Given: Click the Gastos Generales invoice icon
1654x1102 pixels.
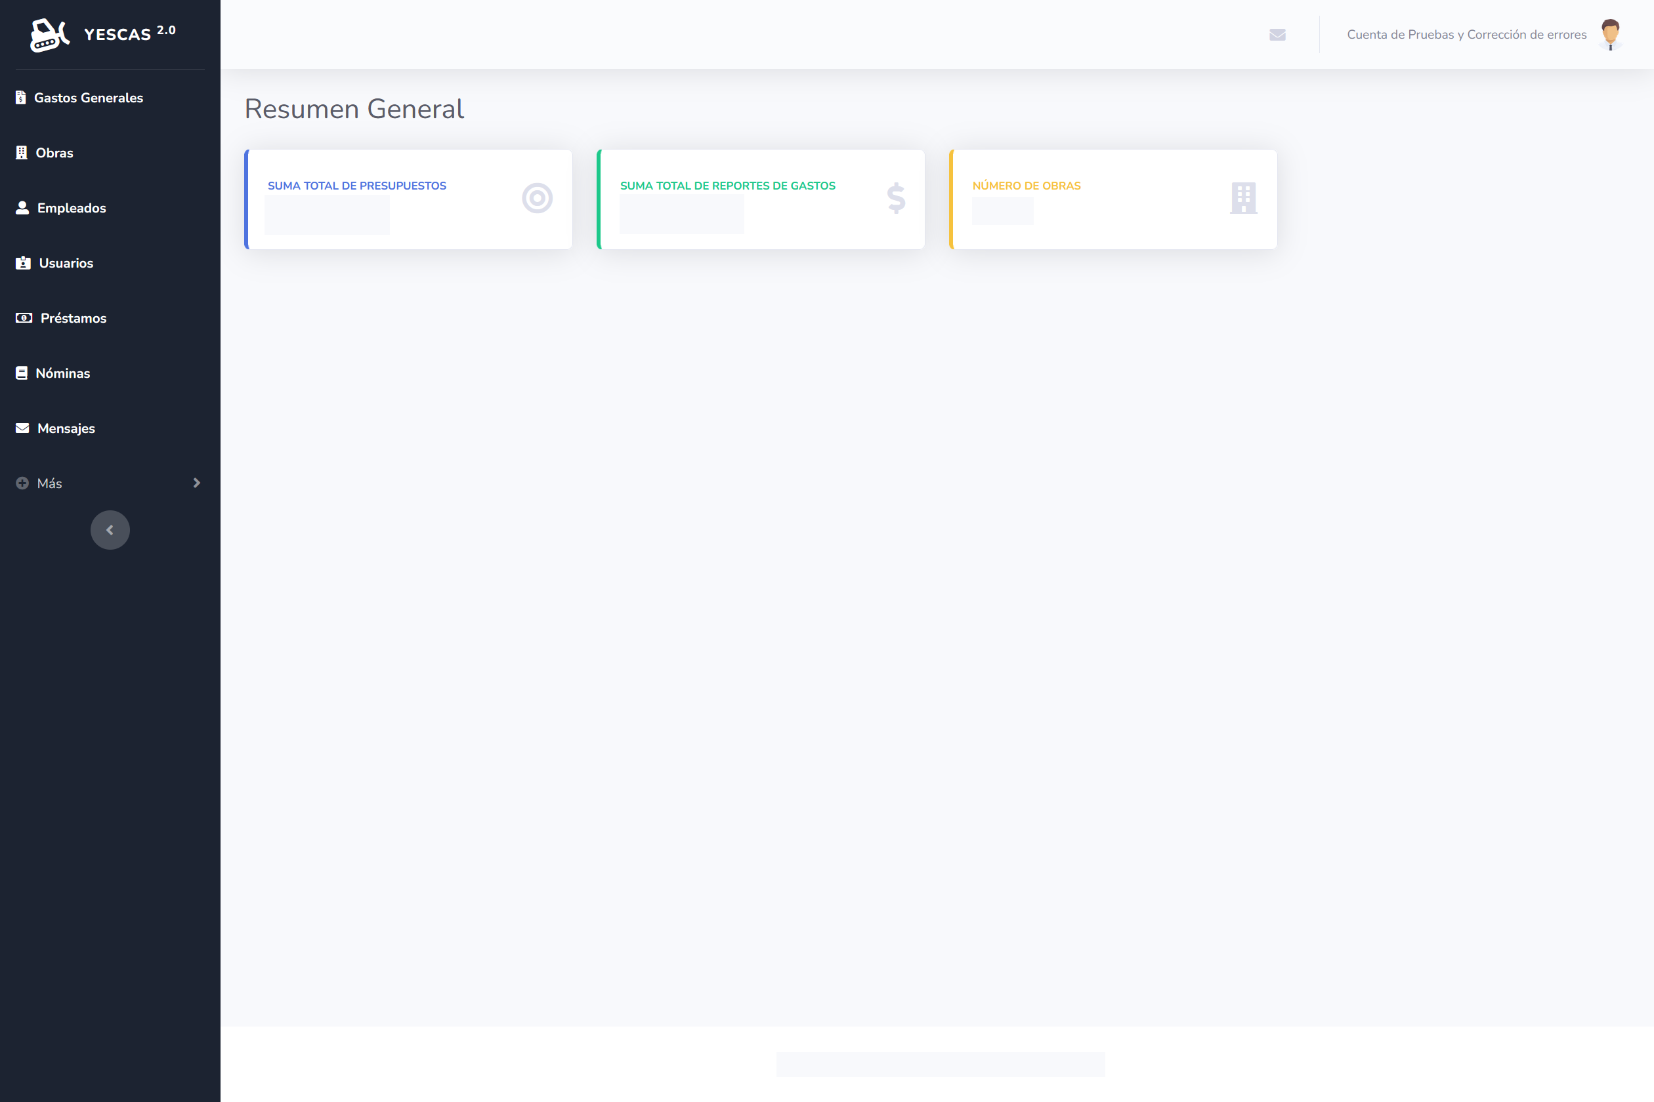Looking at the screenshot, I should click(21, 98).
